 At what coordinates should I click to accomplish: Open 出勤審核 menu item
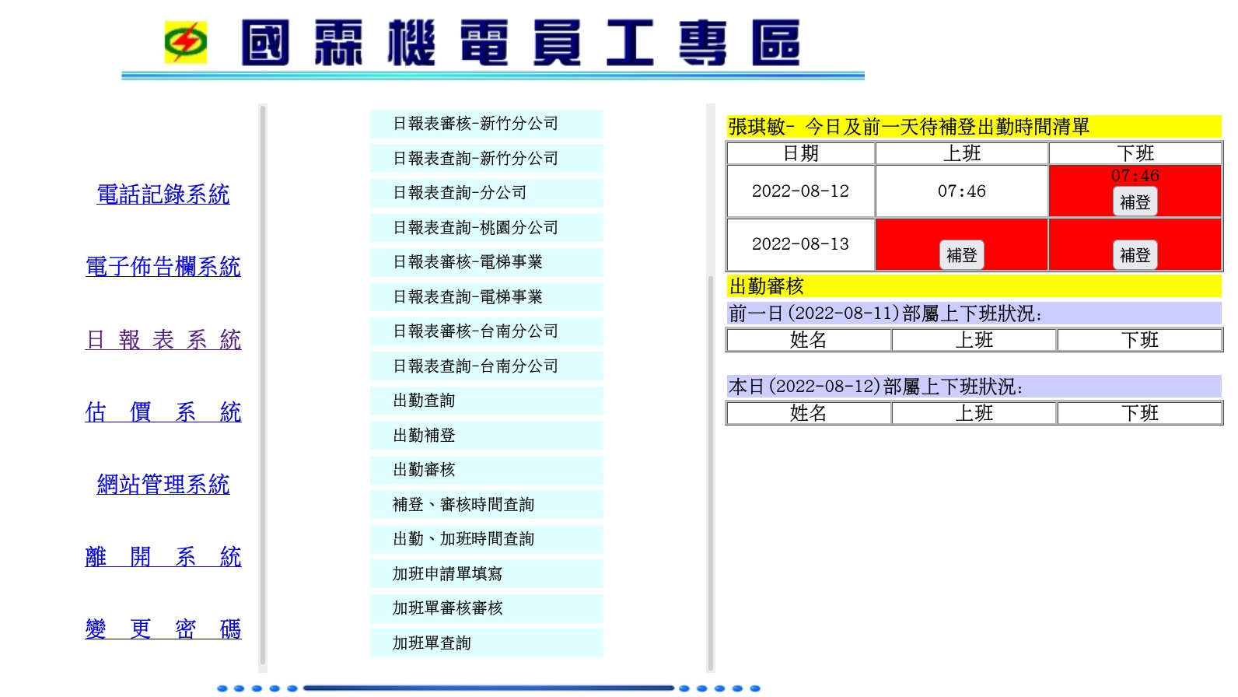(x=487, y=470)
